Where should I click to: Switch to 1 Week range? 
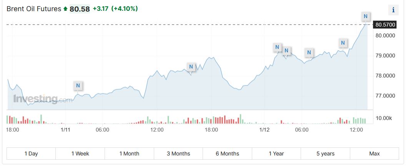(80, 154)
